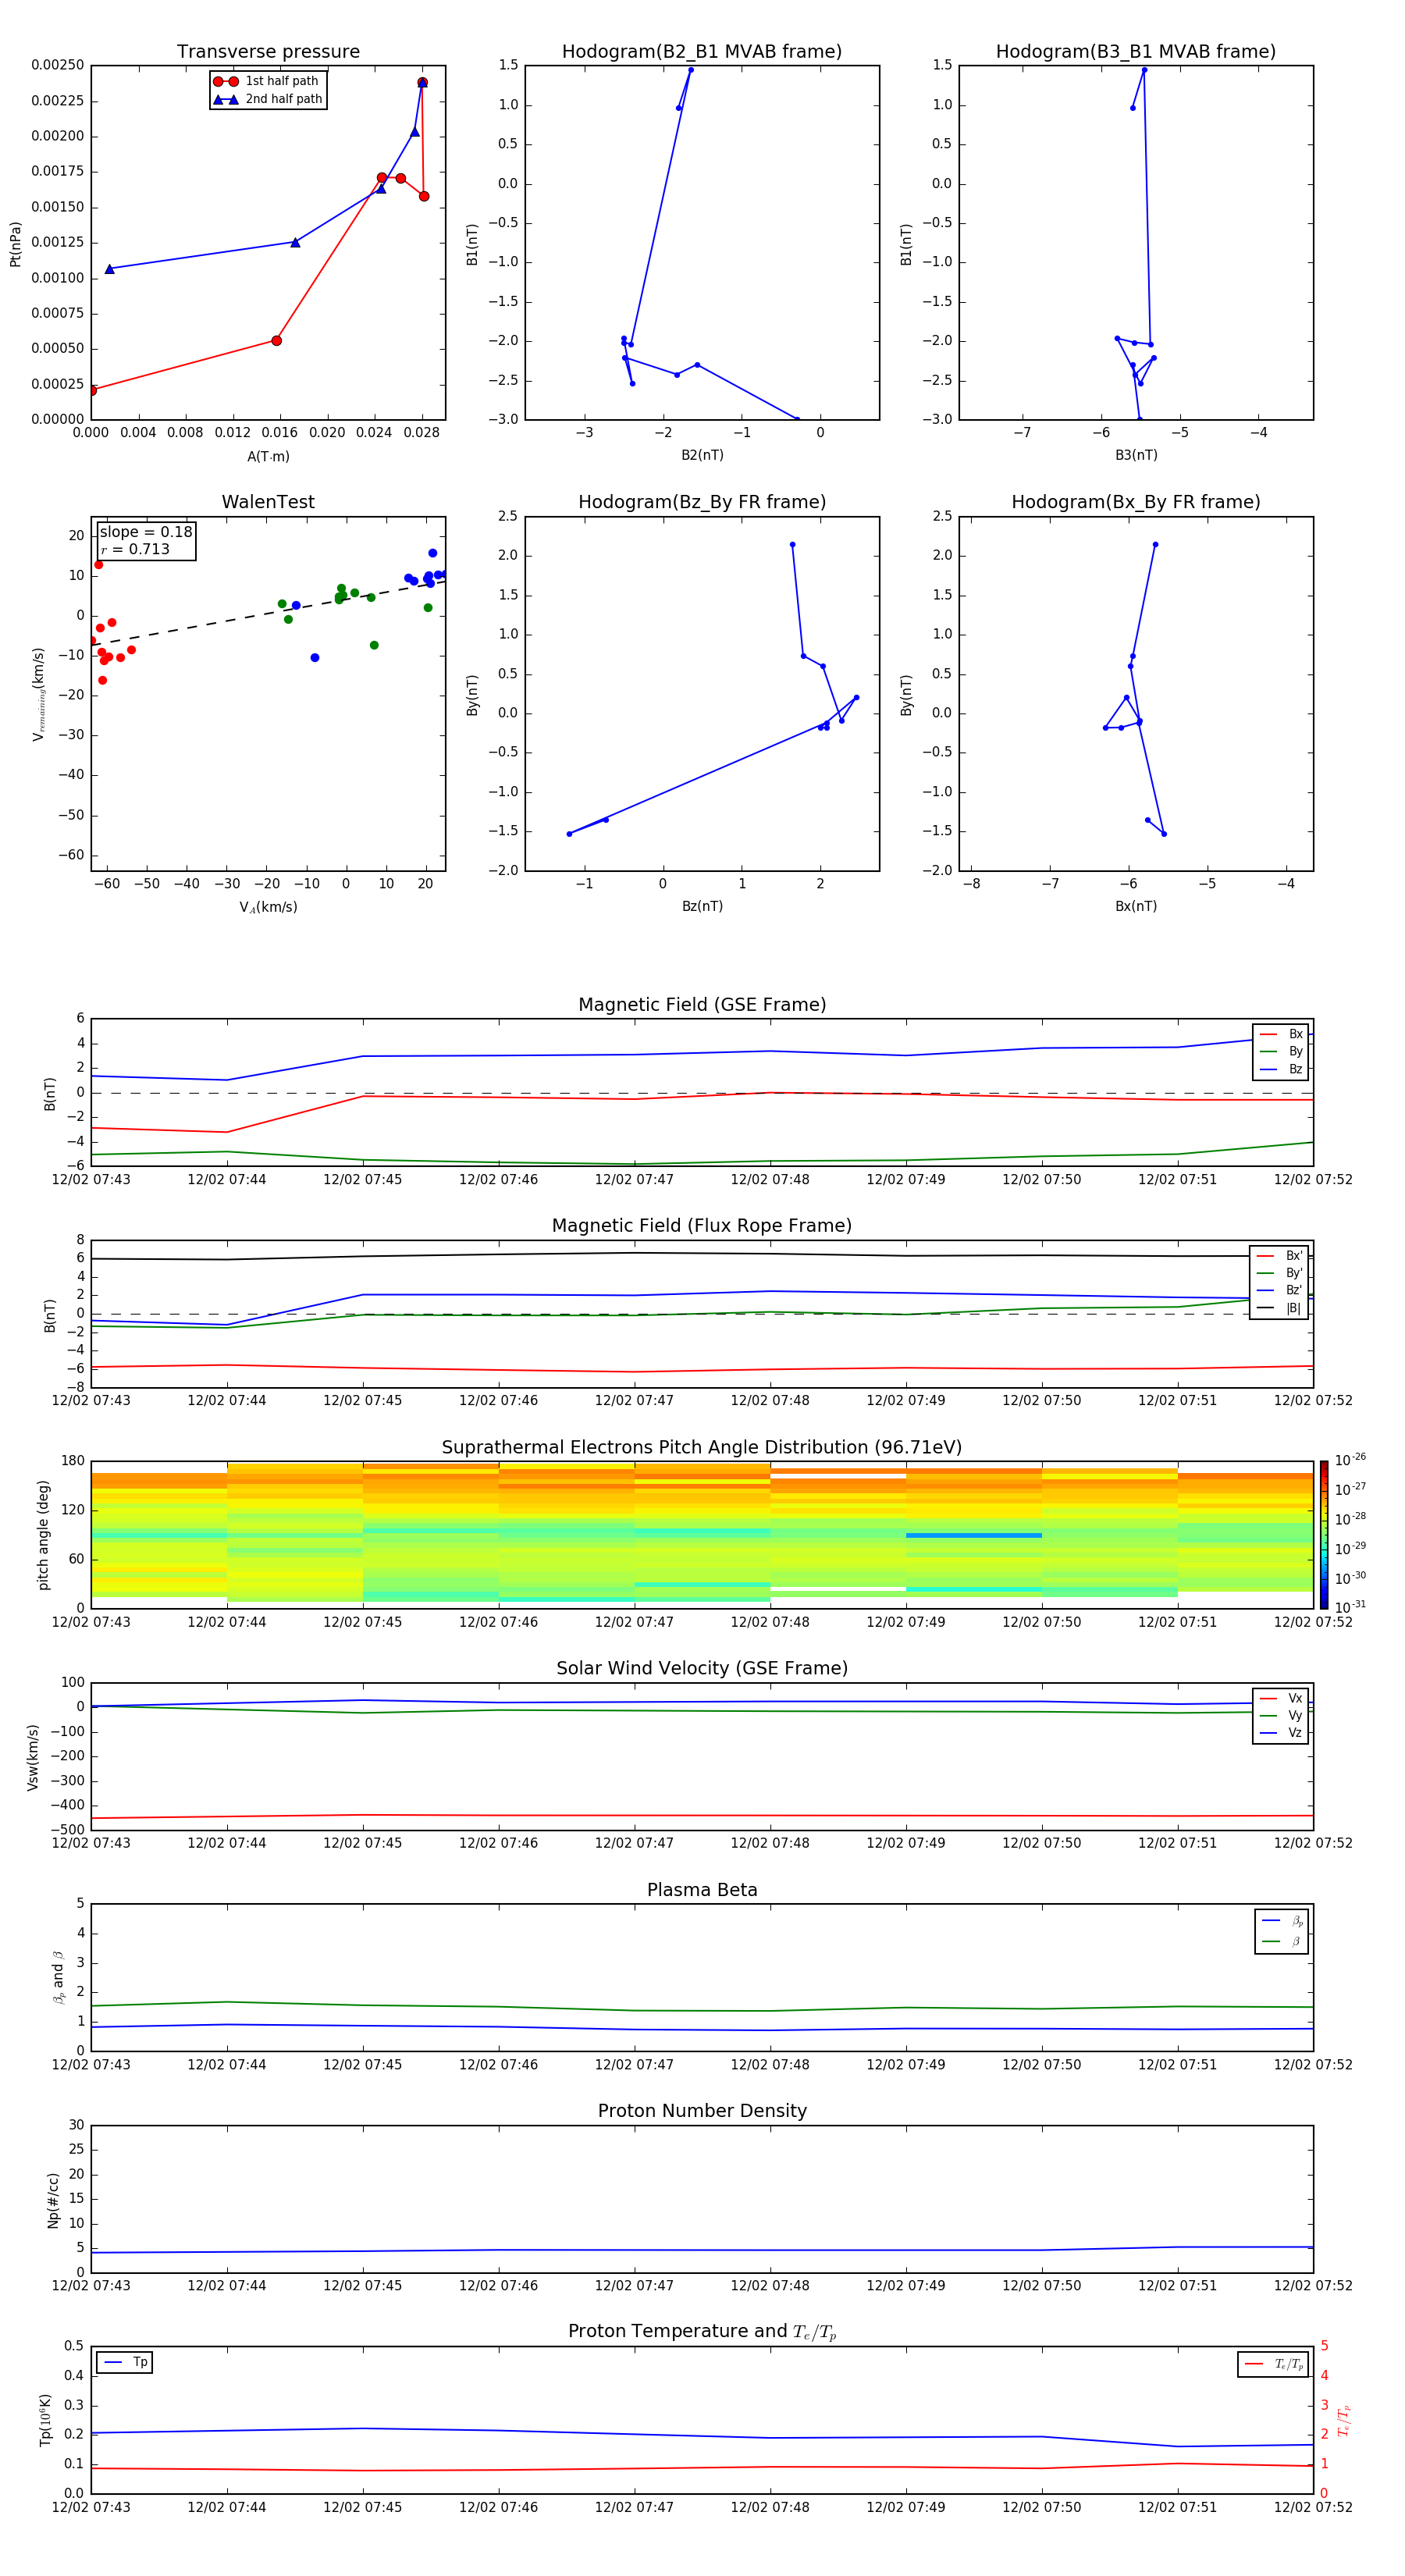
Task: Select Bz' in the flux rope legend
Action: pos(1280,1291)
